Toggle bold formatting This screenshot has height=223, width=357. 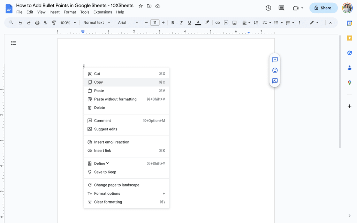173,22
